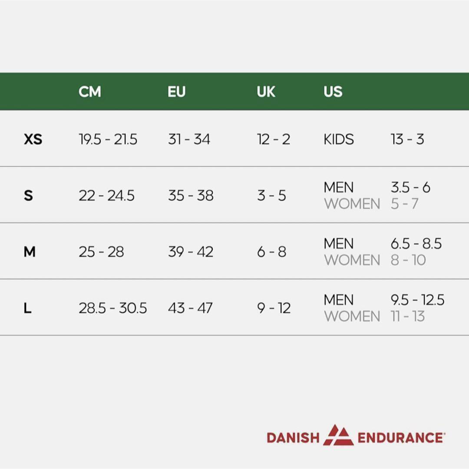Click the UK column header

266,92
